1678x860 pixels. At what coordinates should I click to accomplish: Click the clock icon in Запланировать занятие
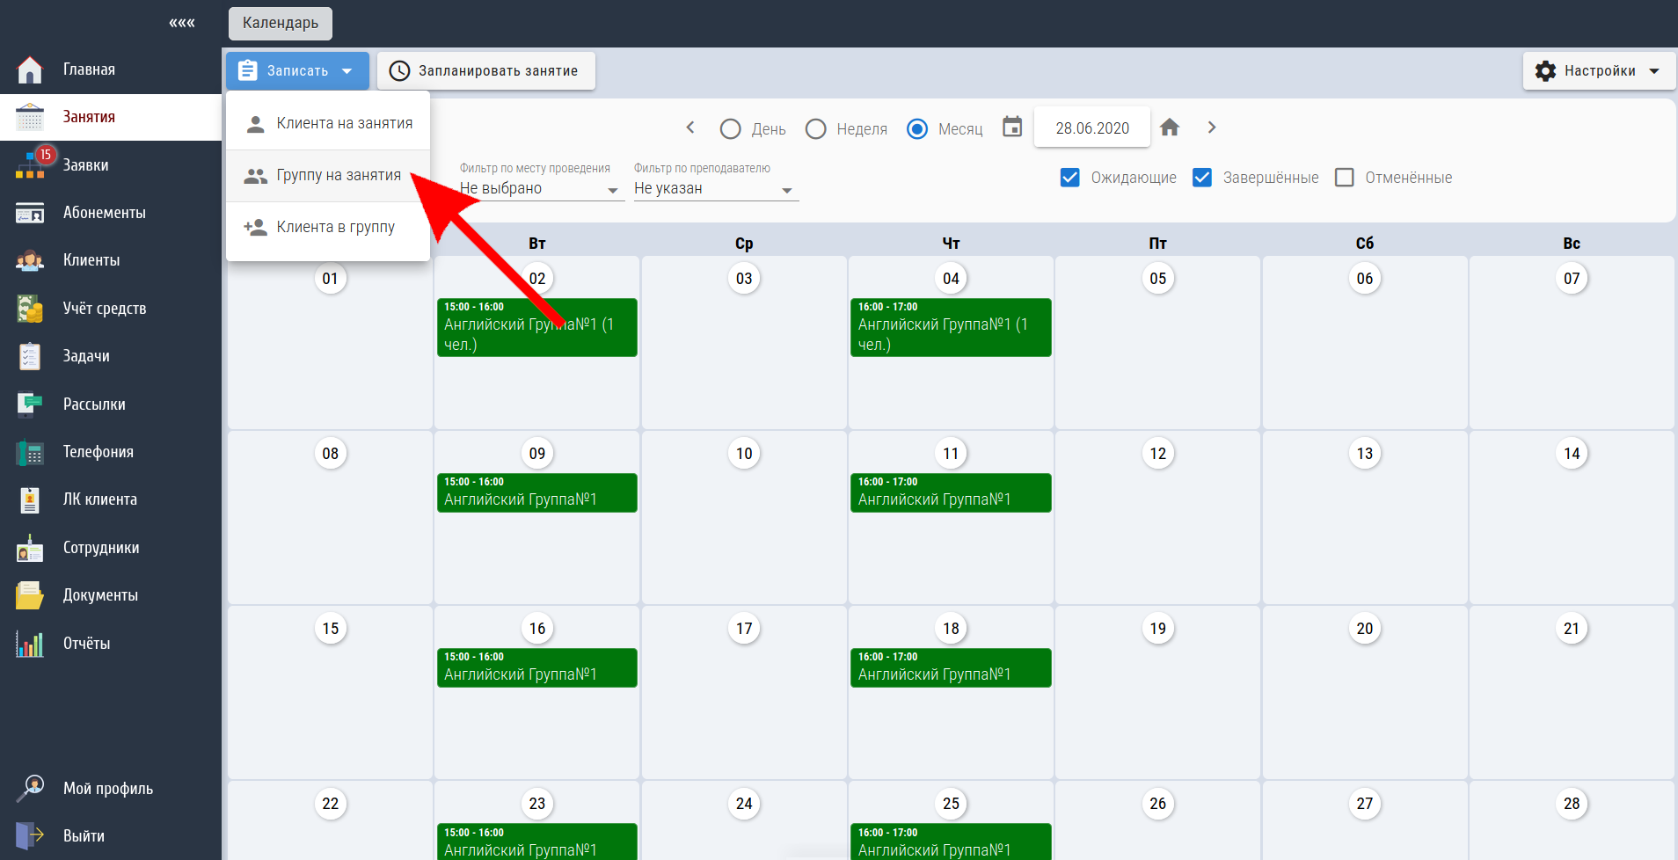tap(399, 71)
